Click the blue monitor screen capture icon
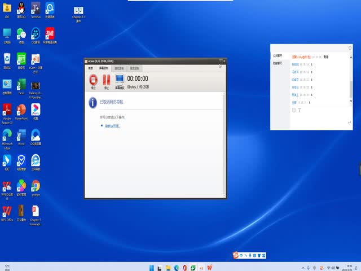Screen dimensions: 361x271 tap(120, 80)
